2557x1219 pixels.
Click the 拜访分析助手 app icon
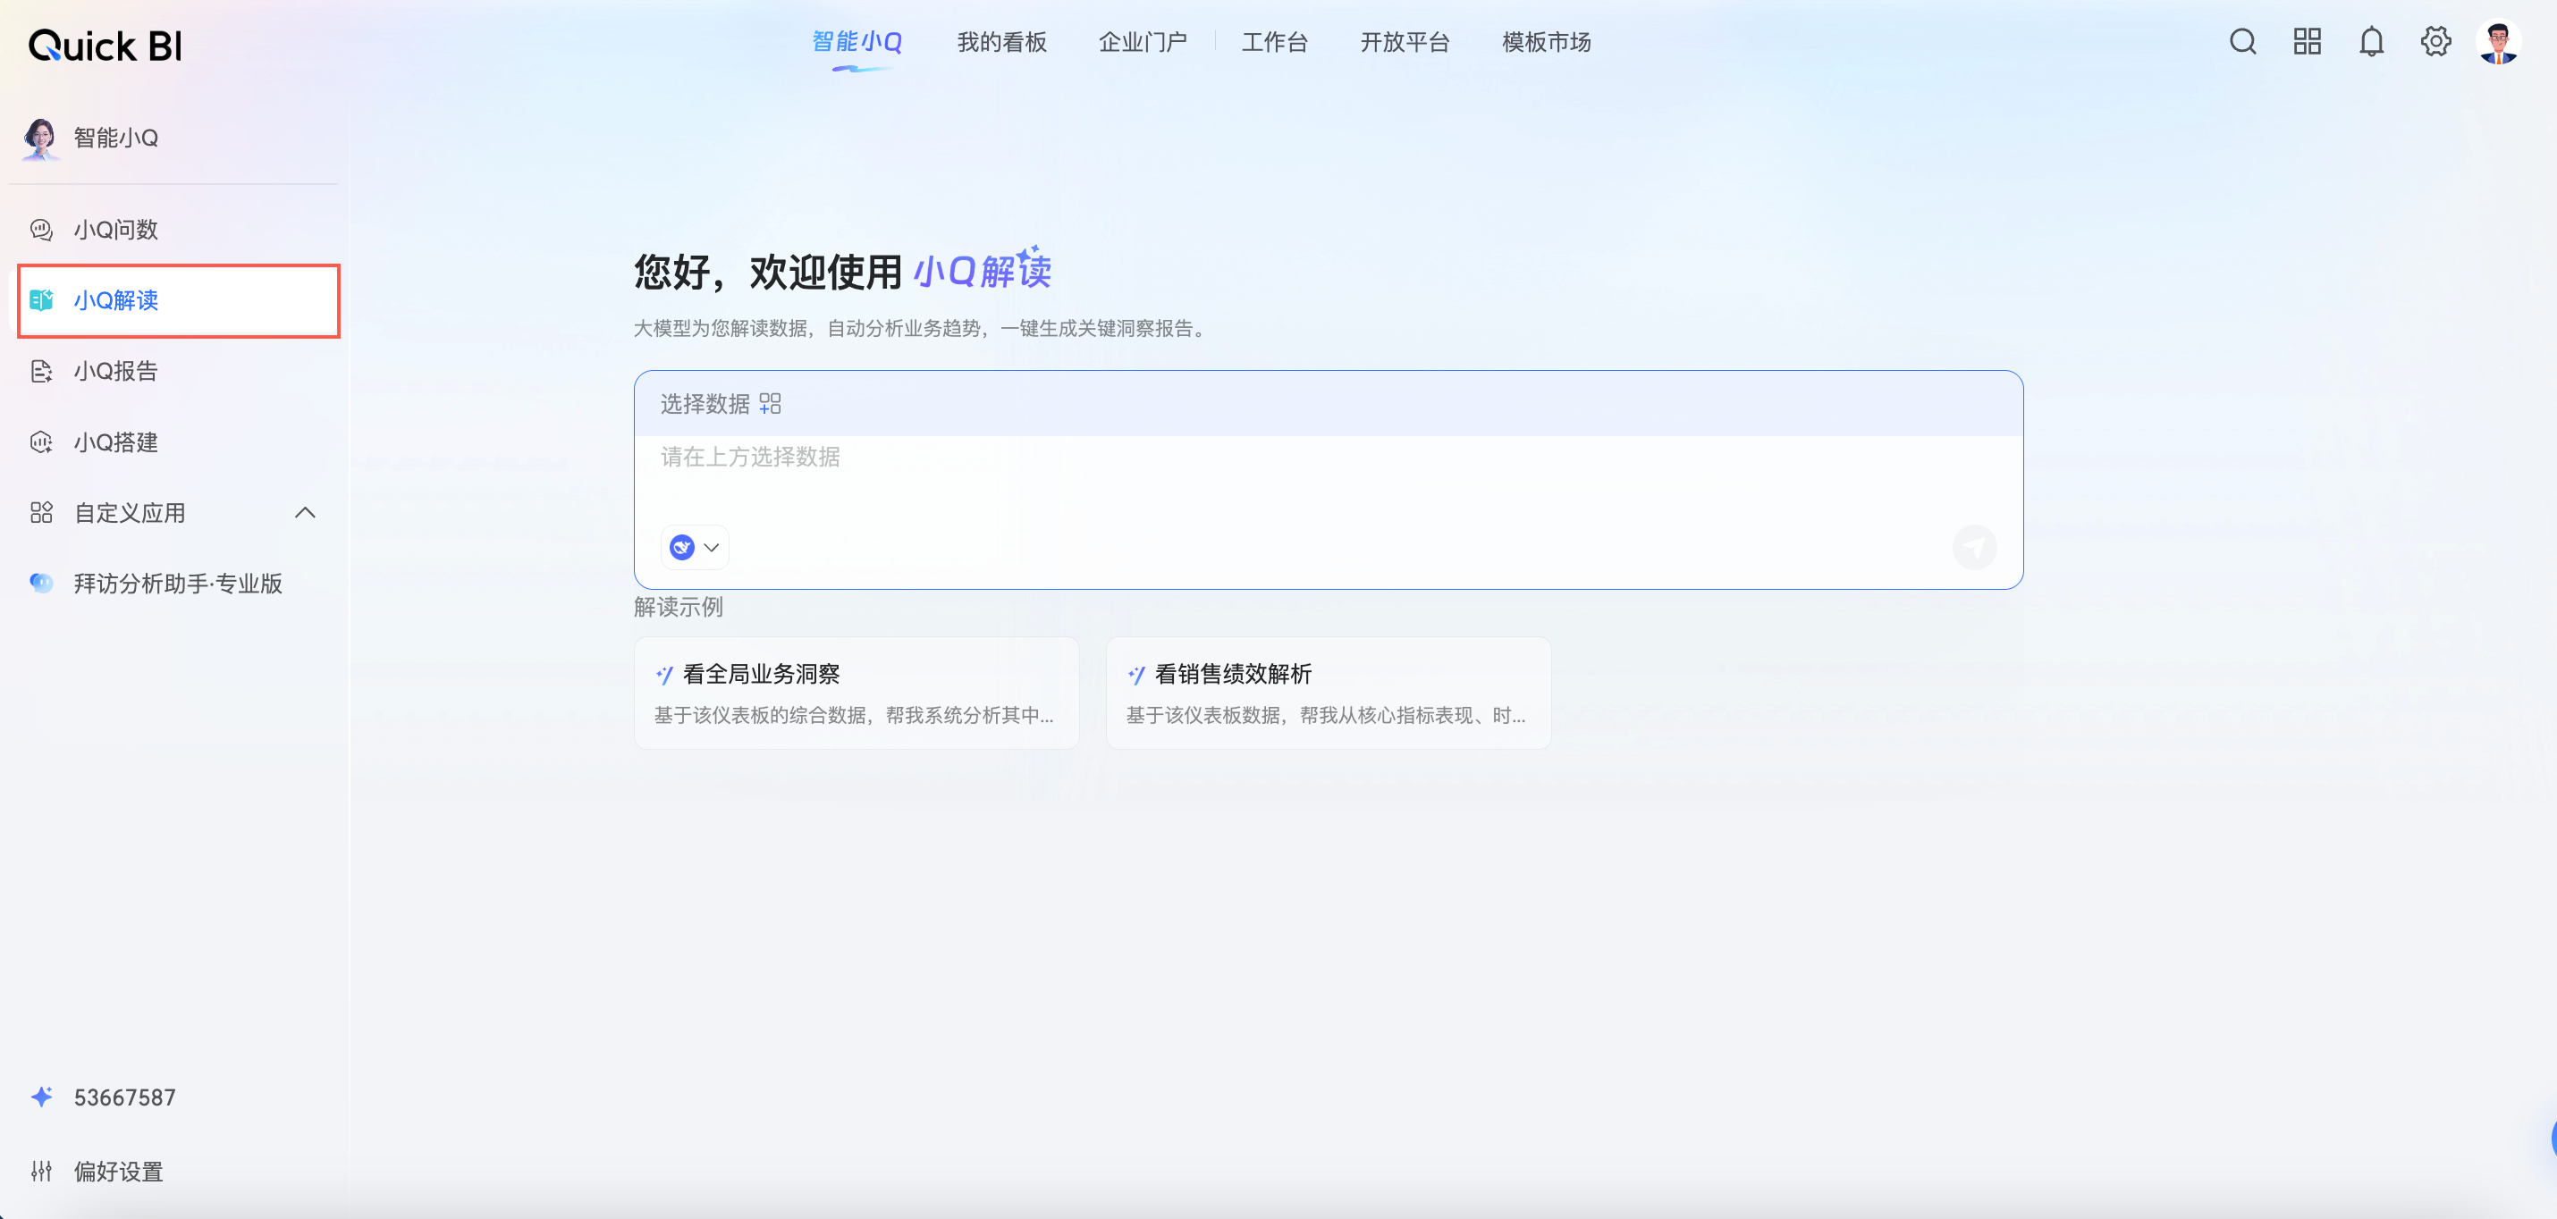coord(41,584)
